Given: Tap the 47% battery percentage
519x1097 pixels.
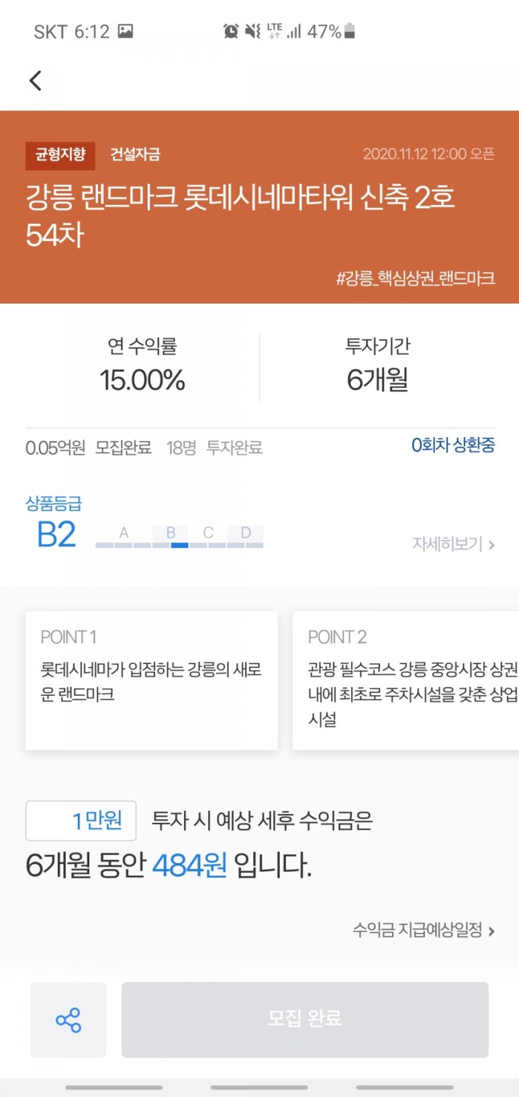Looking at the screenshot, I should click(x=324, y=32).
